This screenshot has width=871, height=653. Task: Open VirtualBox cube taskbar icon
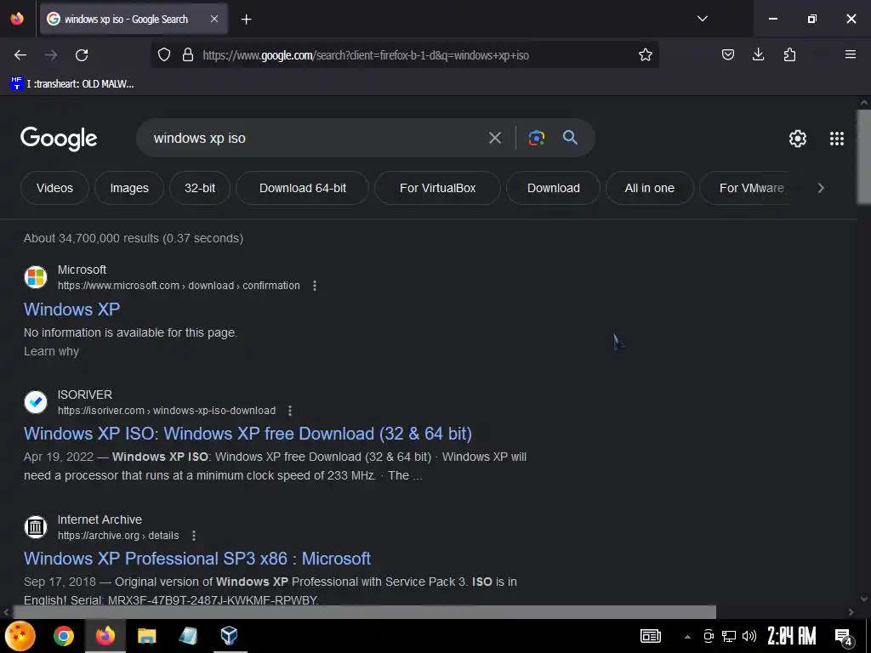[x=229, y=635]
